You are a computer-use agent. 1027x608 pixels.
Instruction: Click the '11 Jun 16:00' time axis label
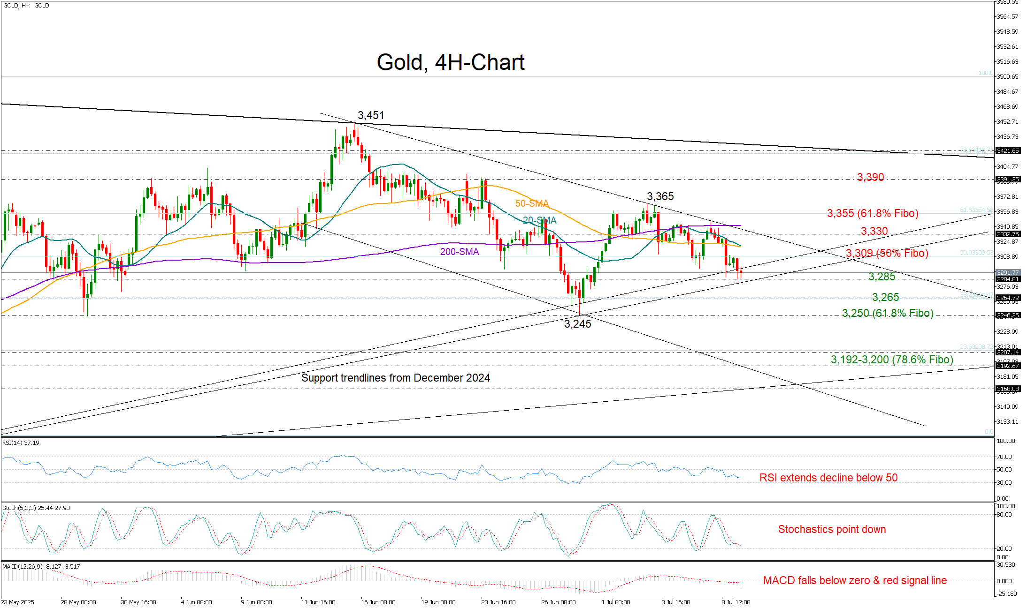(x=318, y=602)
